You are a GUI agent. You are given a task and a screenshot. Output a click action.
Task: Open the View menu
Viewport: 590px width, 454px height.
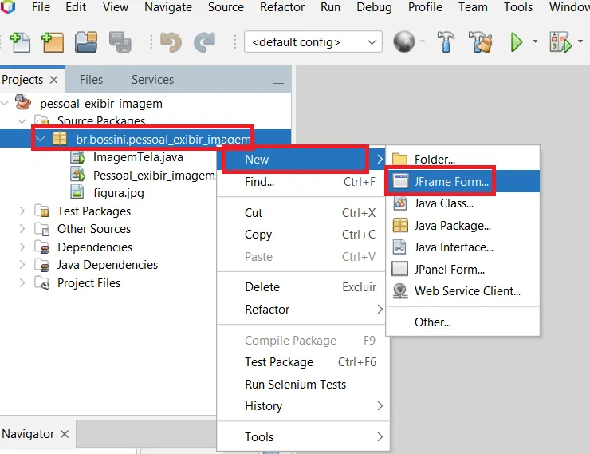116,7
